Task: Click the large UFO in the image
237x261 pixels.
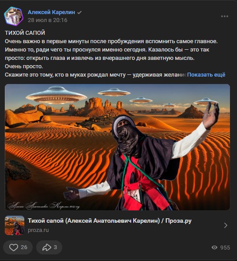Action: coord(56,95)
